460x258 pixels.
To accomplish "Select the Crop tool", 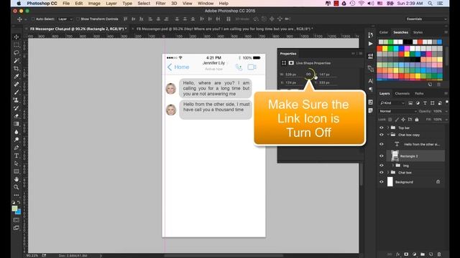I will click(x=17, y=69).
